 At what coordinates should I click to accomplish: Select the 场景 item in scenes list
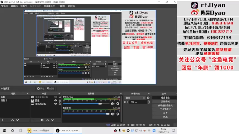point(15,97)
